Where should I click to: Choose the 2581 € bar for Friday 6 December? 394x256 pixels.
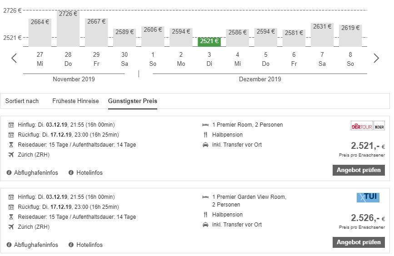pyautogui.click(x=294, y=38)
